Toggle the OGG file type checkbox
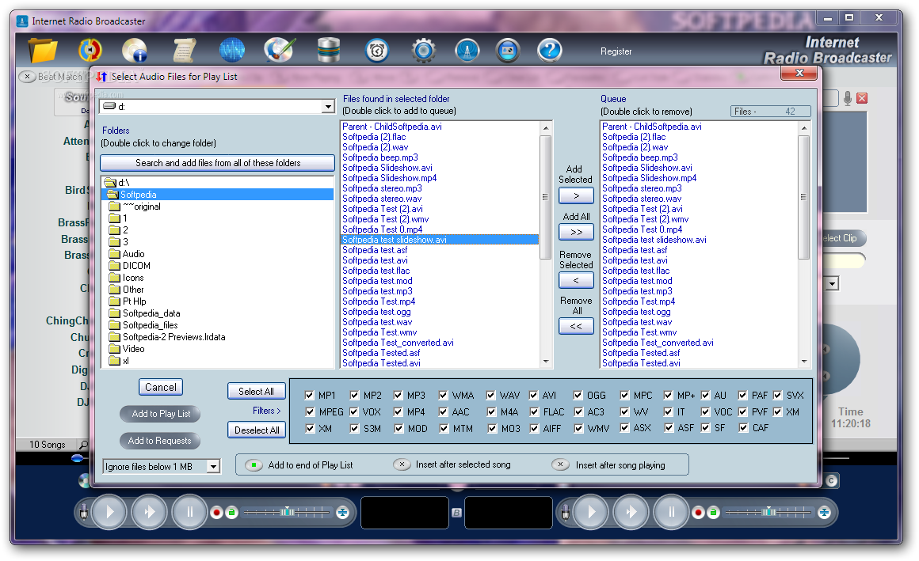The image size is (919, 561). pyautogui.click(x=578, y=396)
